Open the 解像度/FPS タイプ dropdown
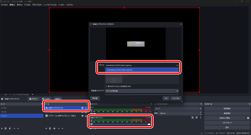 tap(142, 91)
